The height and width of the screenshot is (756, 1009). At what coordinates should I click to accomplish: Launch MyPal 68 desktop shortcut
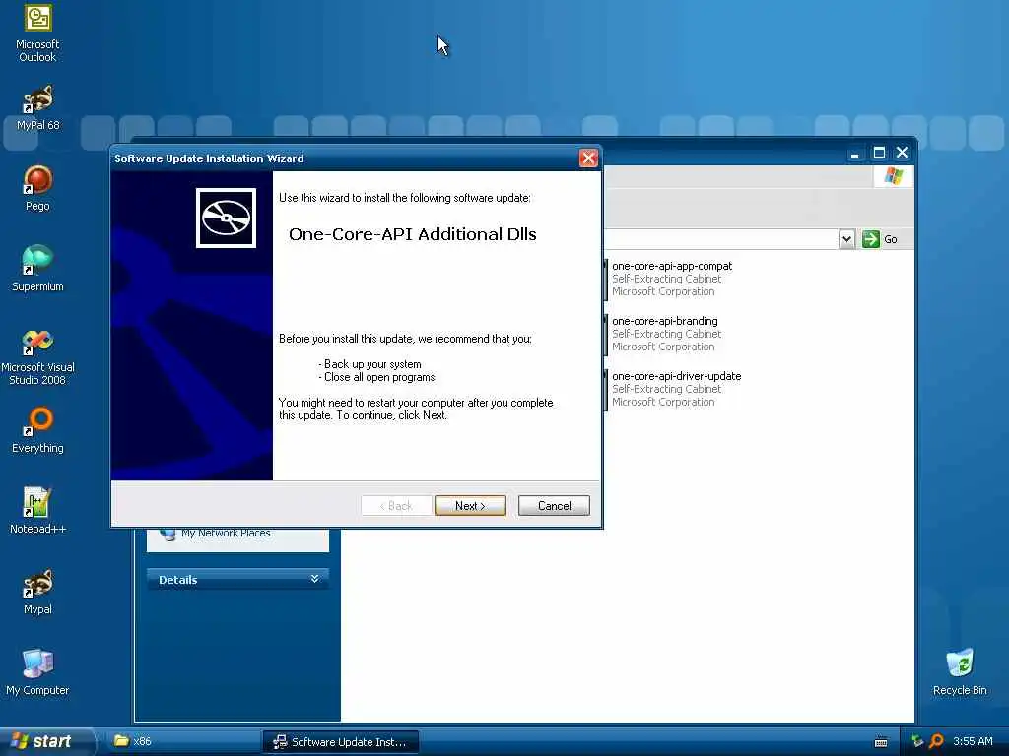click(x=37, y=108)
